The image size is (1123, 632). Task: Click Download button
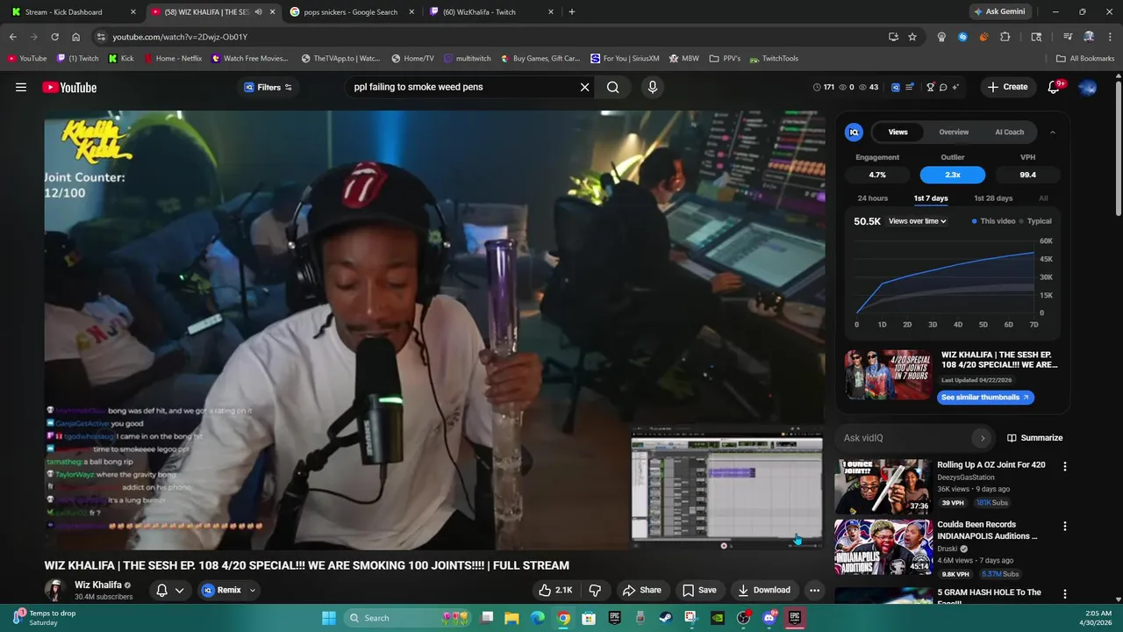point(764,590)
